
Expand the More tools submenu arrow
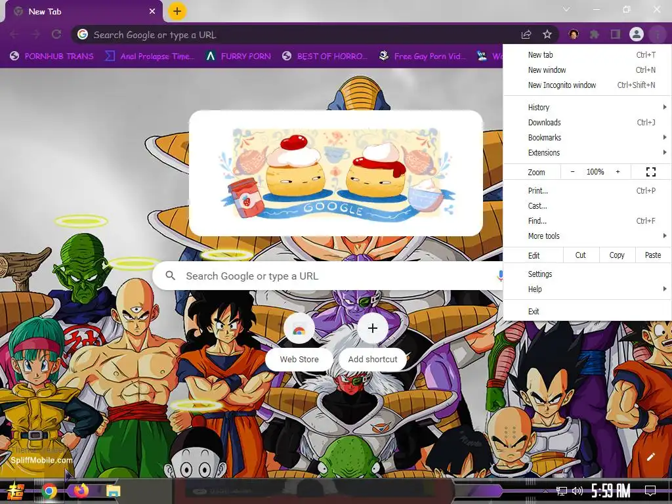[x=664, y=236]
